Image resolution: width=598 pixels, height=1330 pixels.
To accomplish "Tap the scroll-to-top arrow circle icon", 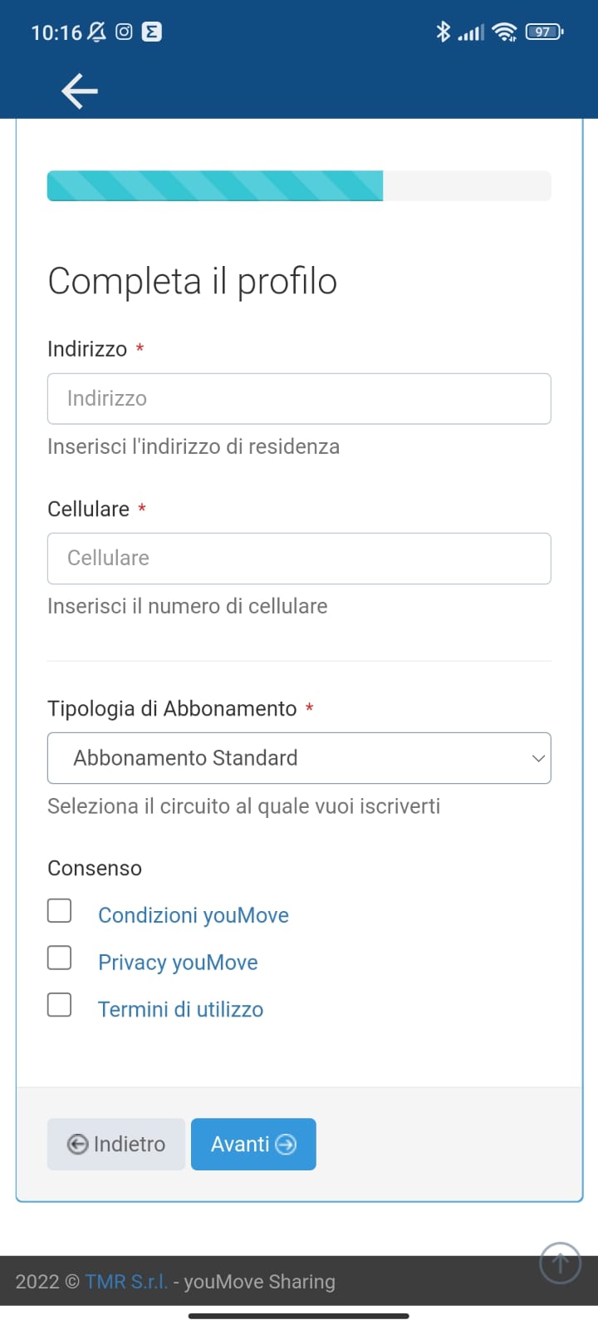I will [x=560, y=1263].
